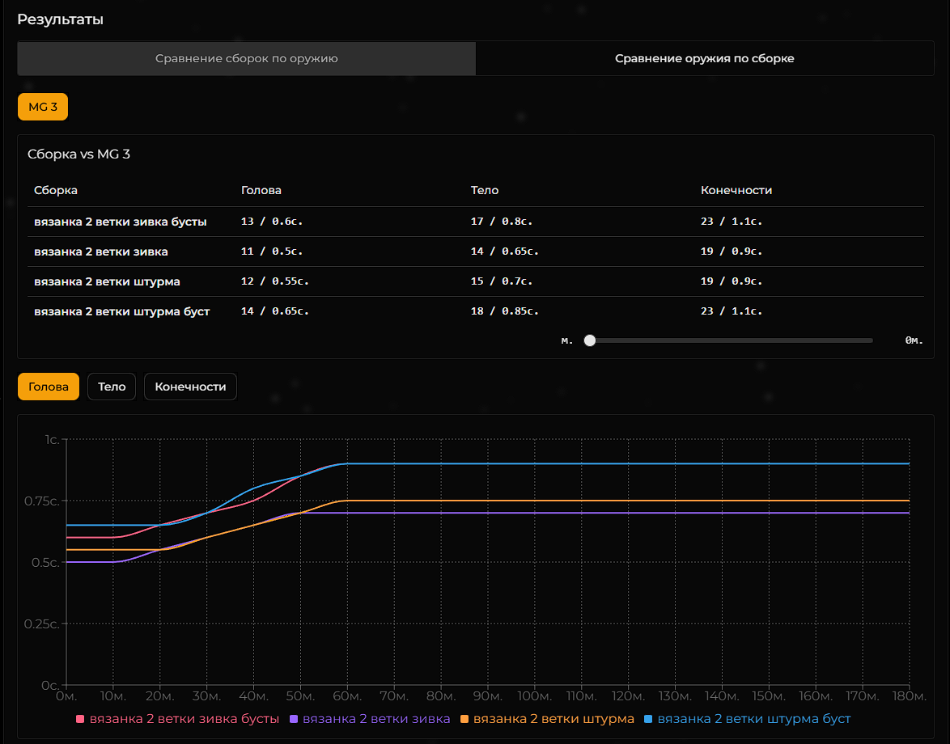Image resolution: width=950 pixels, height=744 pixels.
Task: Switch to tab Сравнение сборок по оружию
Action: (246, 59)
